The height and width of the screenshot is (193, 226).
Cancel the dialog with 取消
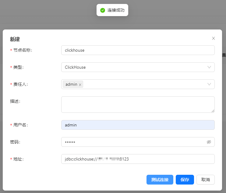205,180
